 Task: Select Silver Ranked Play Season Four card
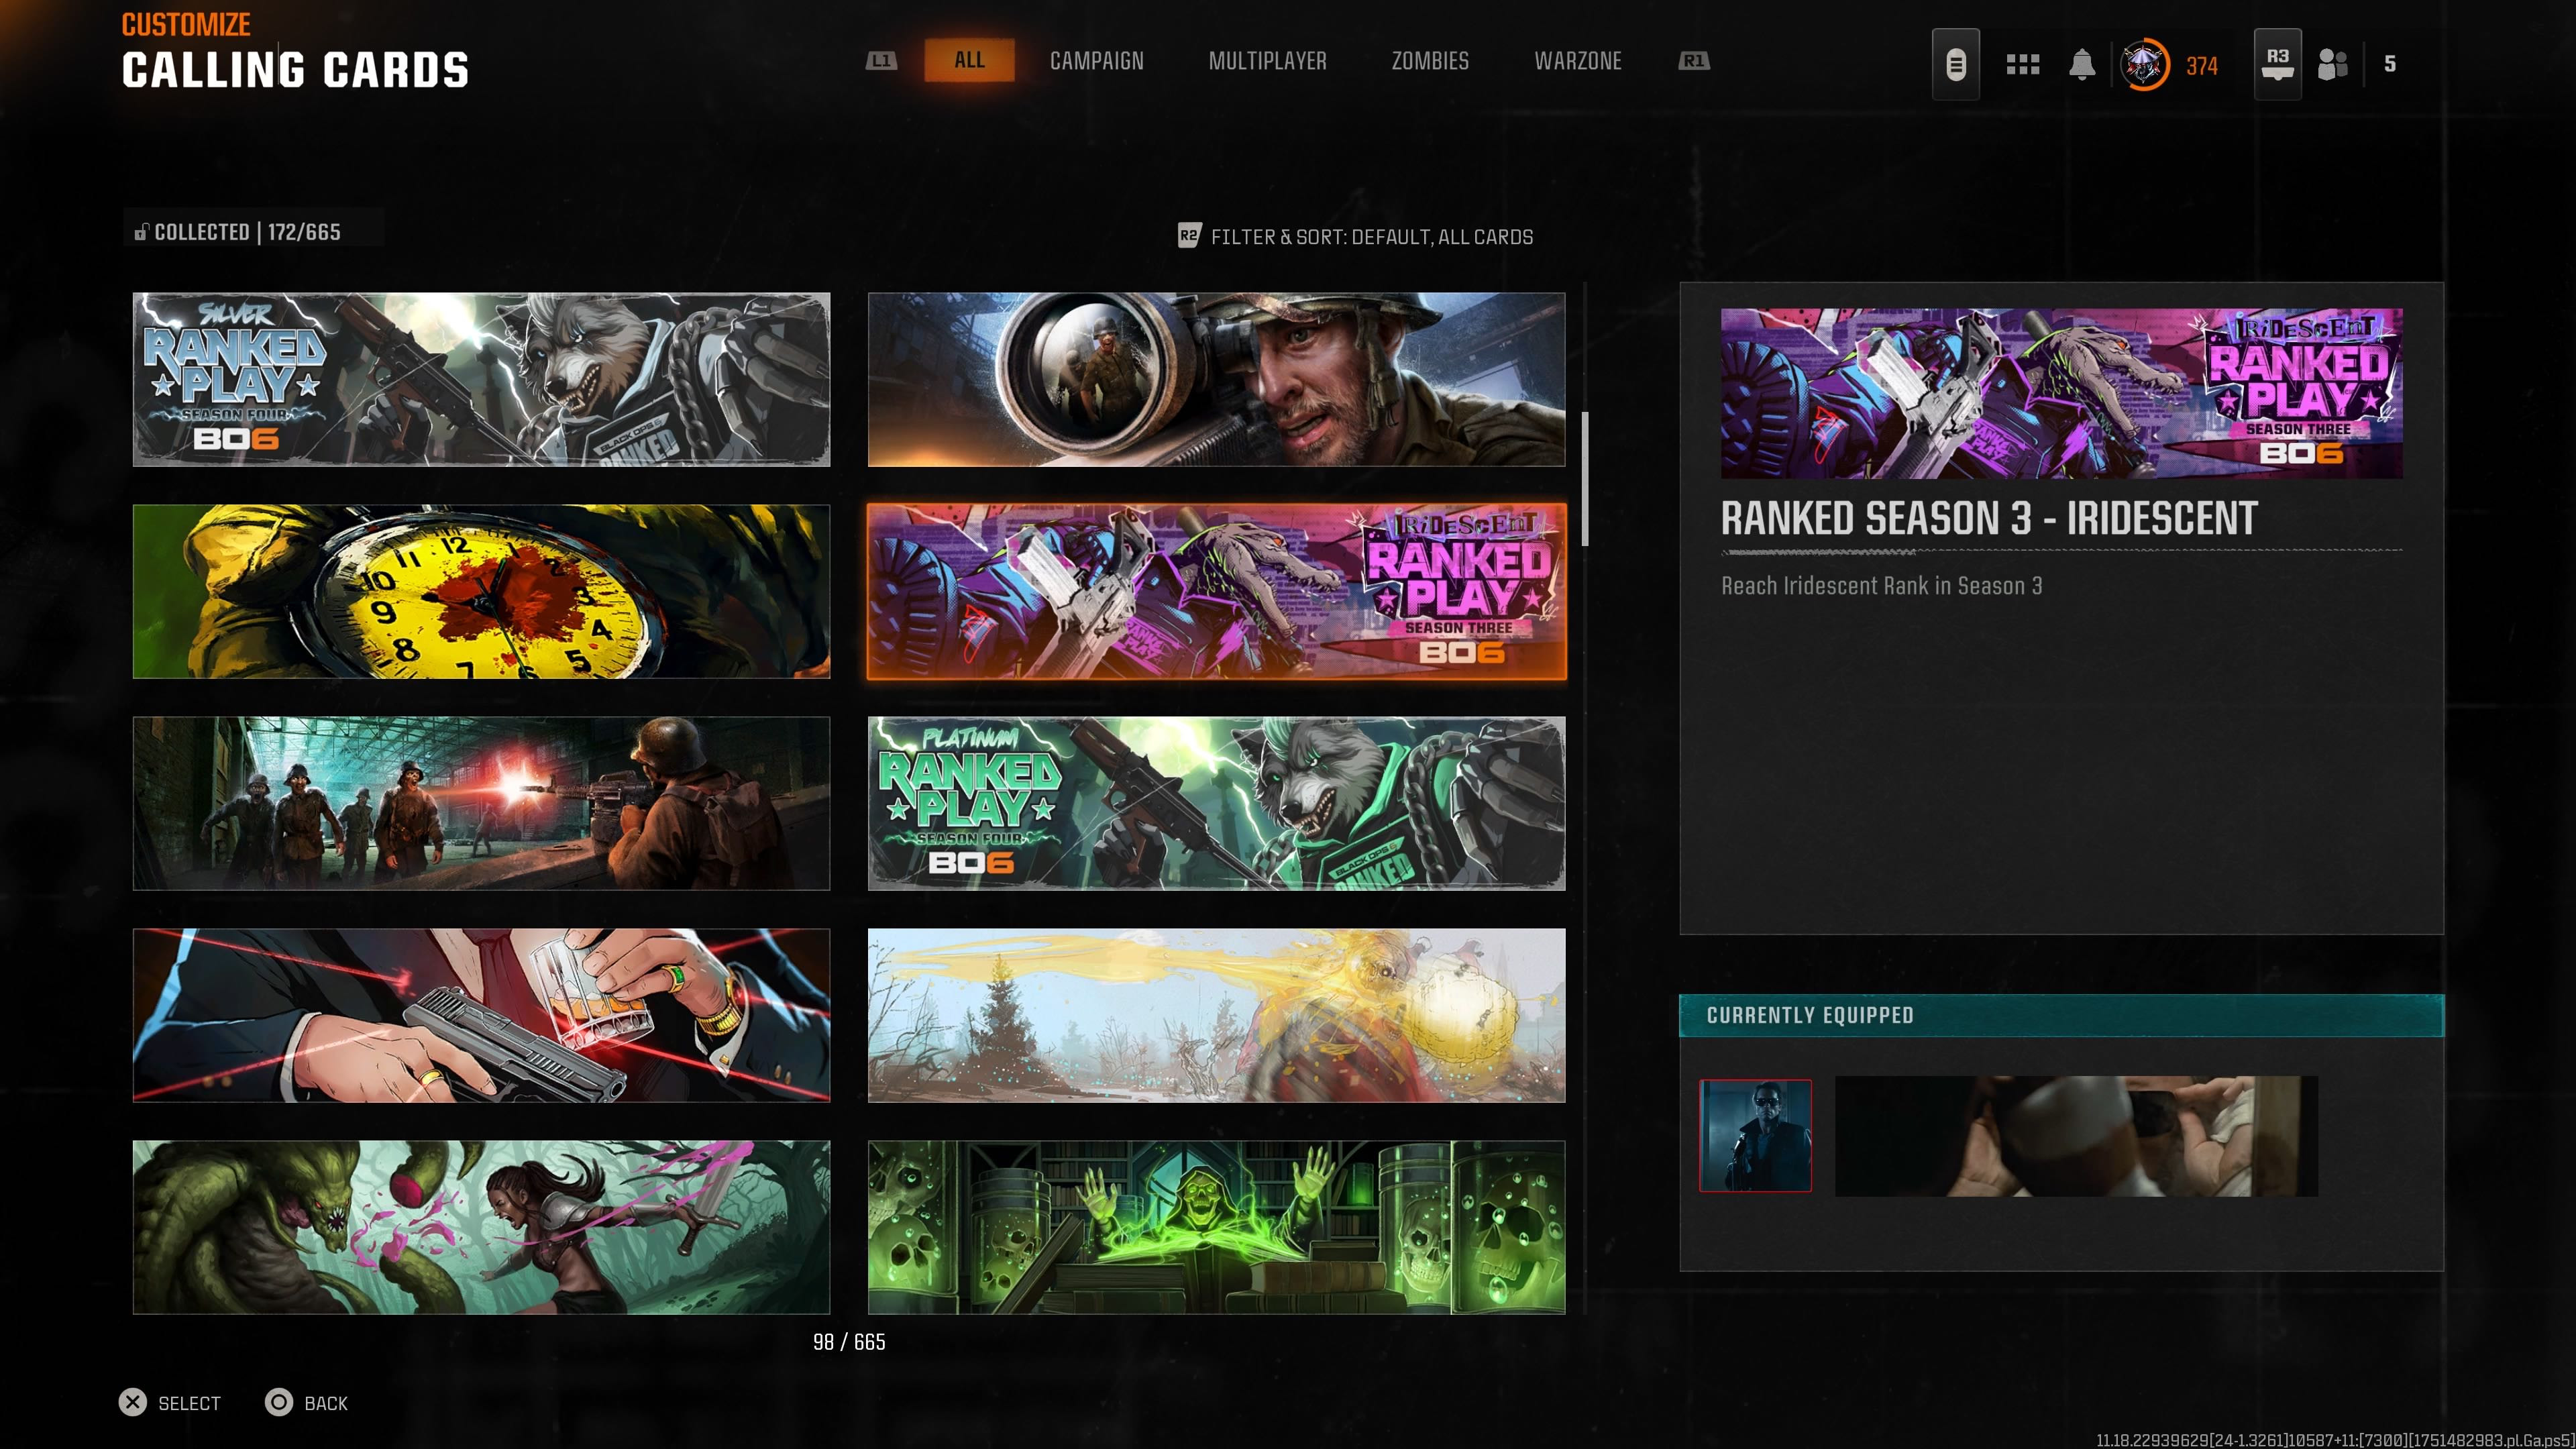[481, 379]
